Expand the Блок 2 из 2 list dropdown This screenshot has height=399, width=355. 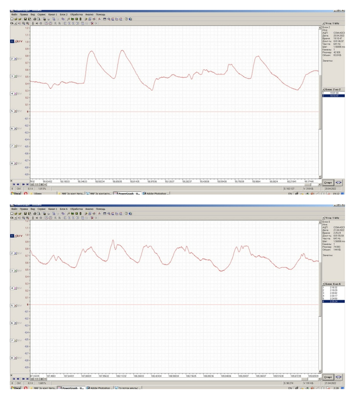(x=324, y=90)
